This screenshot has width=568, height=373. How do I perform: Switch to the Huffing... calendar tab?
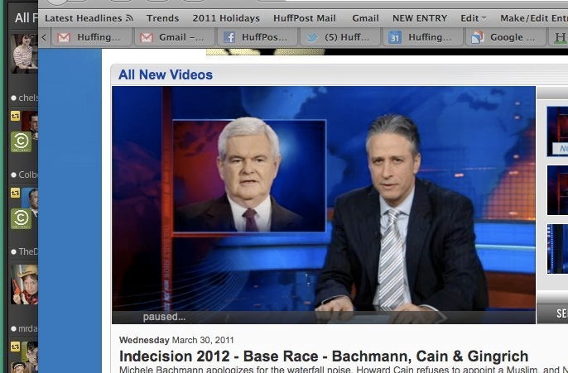coord(422,37)
